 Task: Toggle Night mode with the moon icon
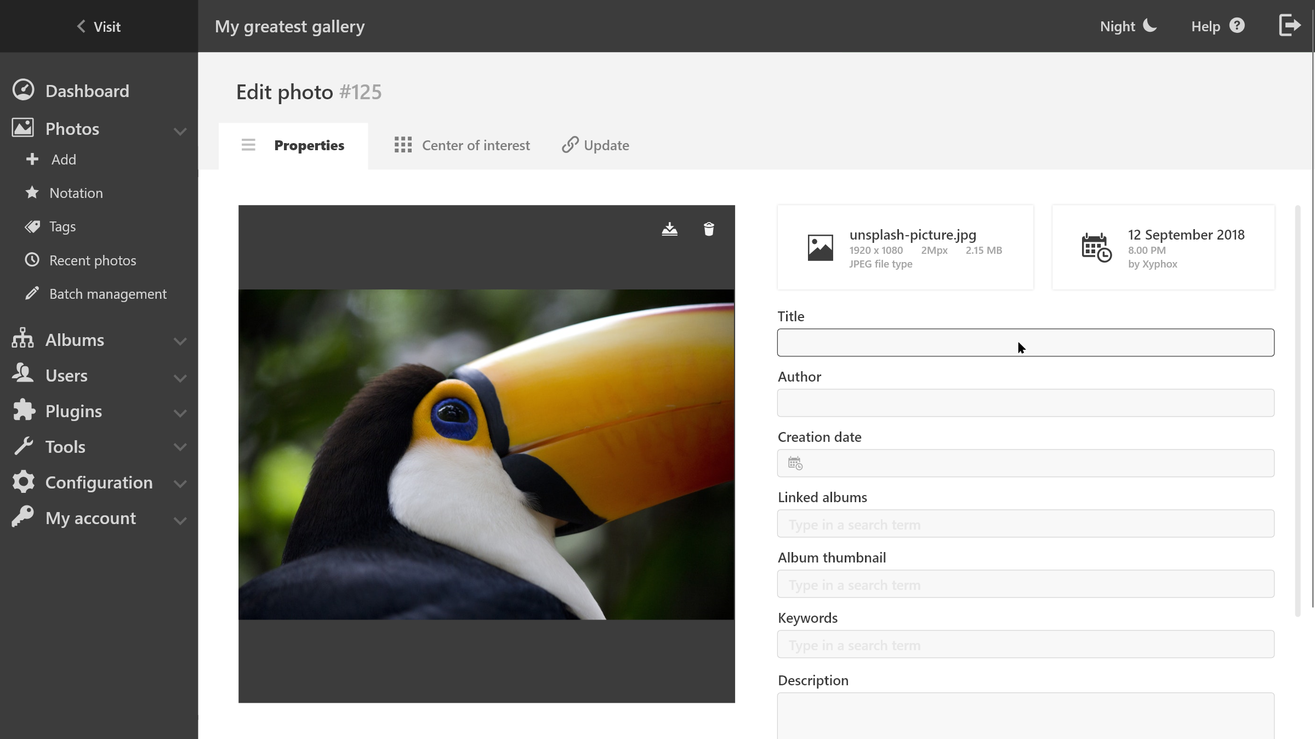[1150, 26]
